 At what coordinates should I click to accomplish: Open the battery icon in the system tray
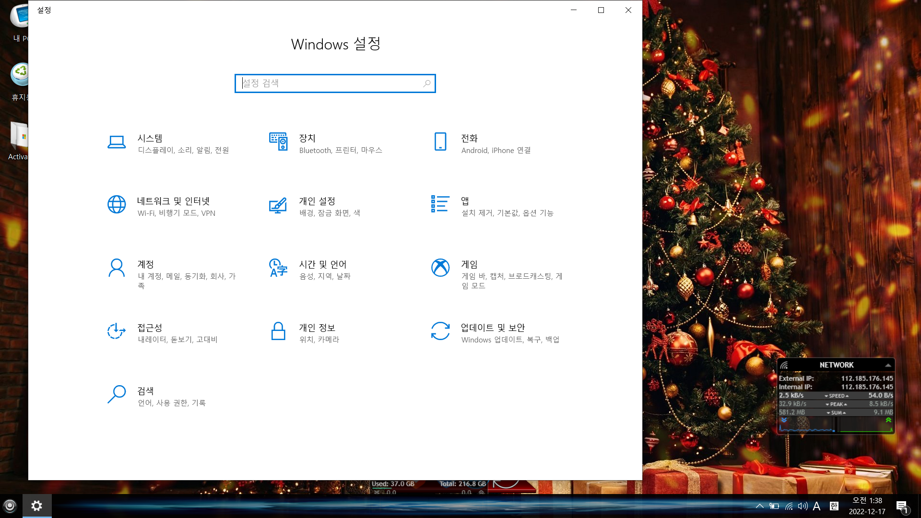774,506
